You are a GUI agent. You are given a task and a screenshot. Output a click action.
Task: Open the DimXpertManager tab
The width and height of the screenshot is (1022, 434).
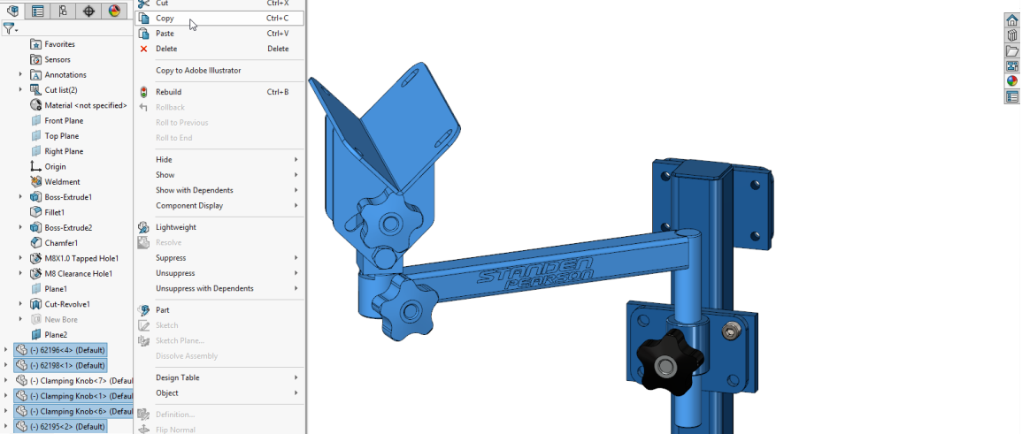point(88,11)
